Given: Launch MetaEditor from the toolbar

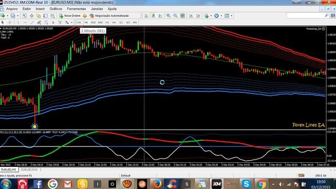Looking at the screenshot, I should (85, 16).
